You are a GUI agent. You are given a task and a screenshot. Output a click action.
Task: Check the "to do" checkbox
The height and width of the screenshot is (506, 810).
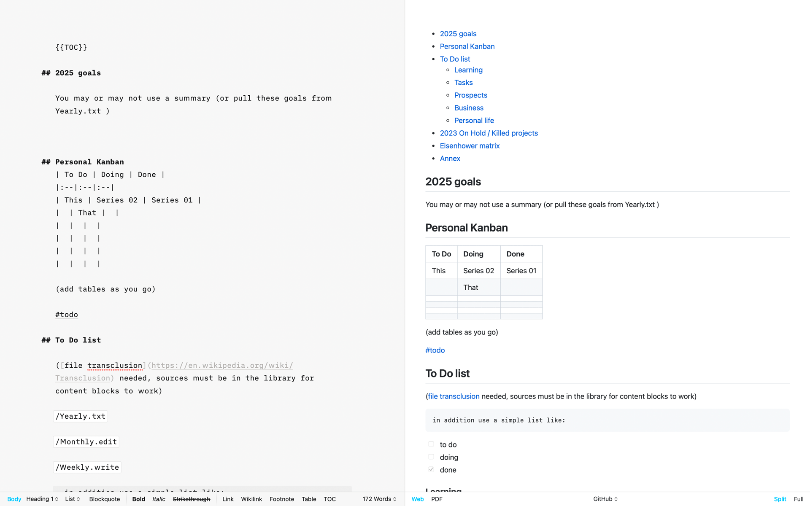pos(431,444)
